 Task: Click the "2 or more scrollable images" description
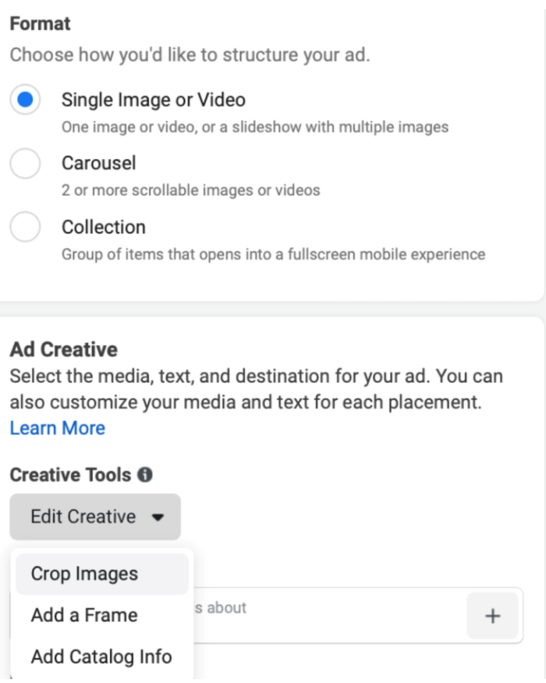pyautogui.click(x=190, y=190)
